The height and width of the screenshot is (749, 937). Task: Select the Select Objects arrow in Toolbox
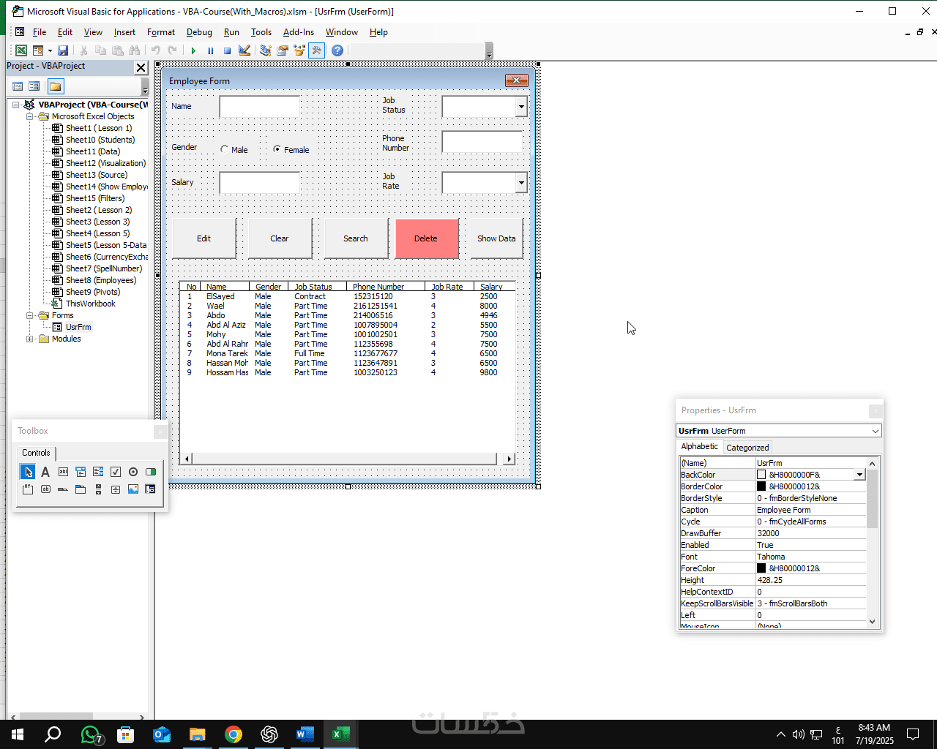click(28, 472)
